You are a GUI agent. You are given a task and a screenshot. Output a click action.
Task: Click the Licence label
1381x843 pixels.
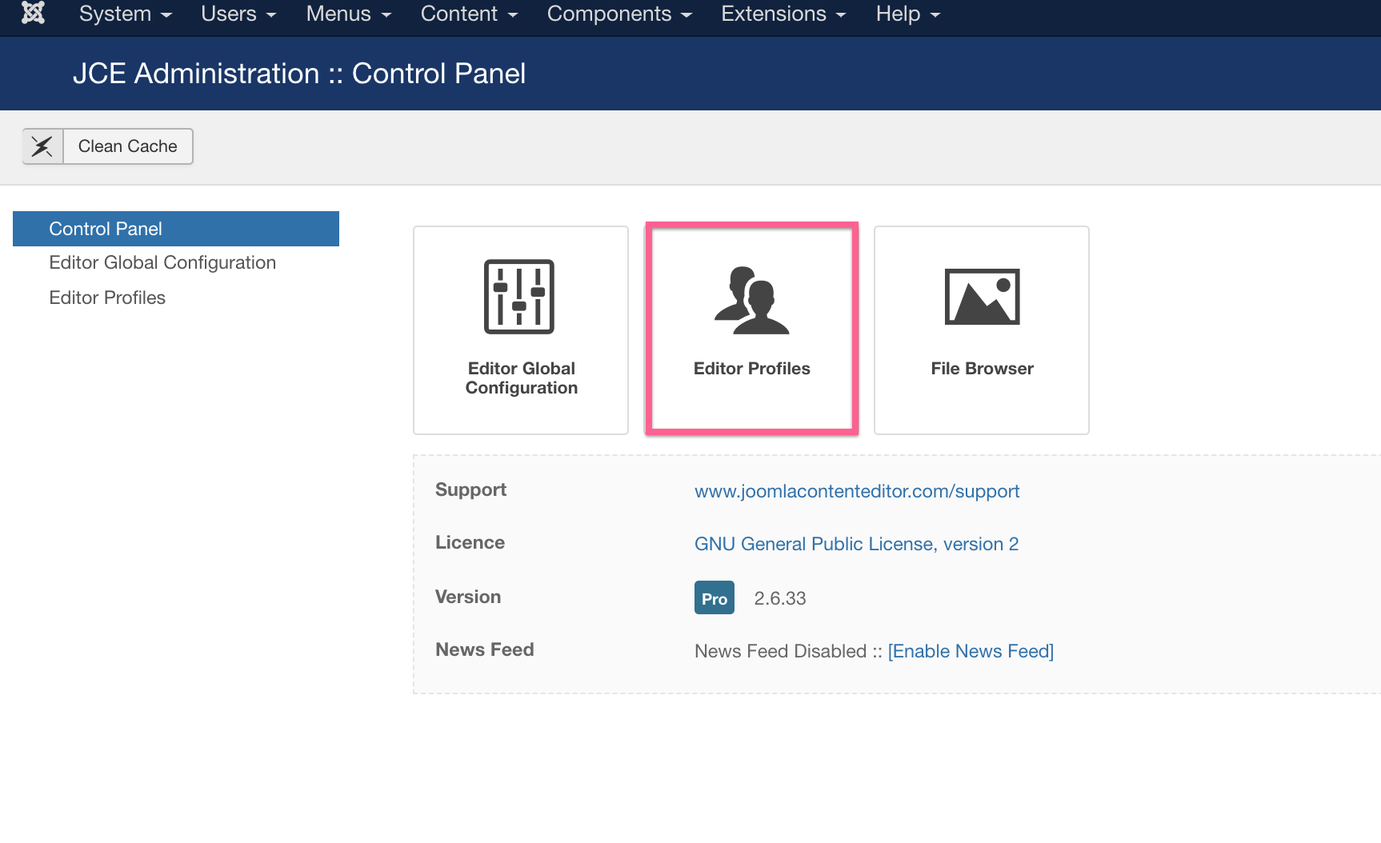[x=470, y=542]
